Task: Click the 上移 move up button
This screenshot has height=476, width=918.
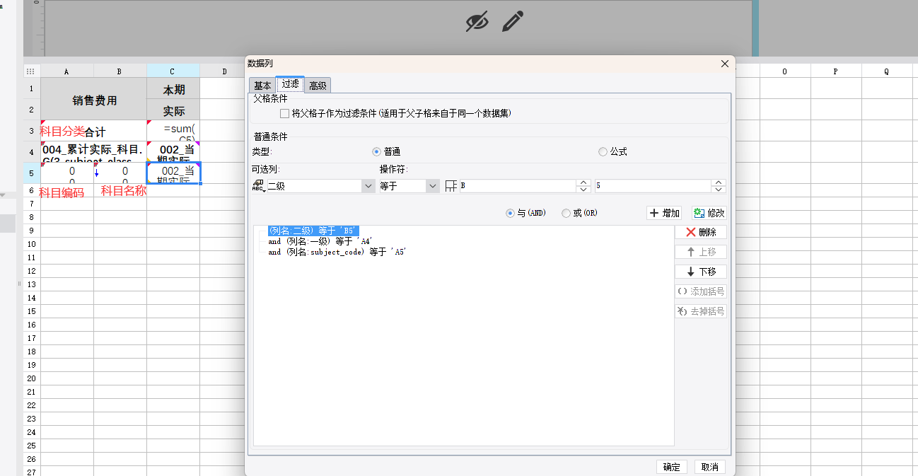Action: (701, 252)
